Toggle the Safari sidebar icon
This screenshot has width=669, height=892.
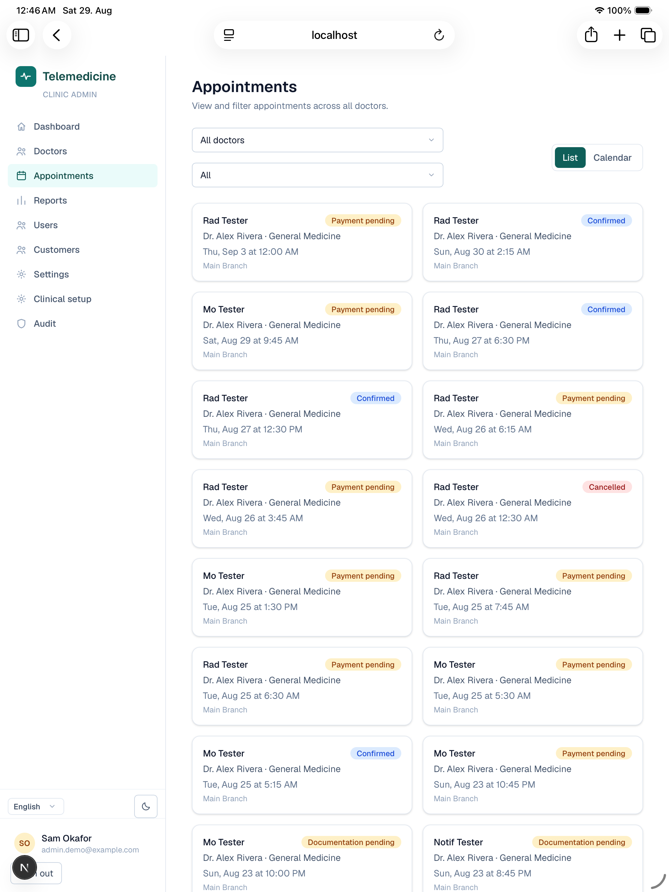(x=20, y=35)
